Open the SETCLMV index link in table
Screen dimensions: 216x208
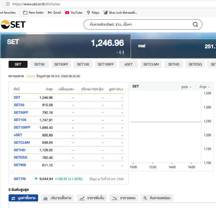[x=22, y=142]
